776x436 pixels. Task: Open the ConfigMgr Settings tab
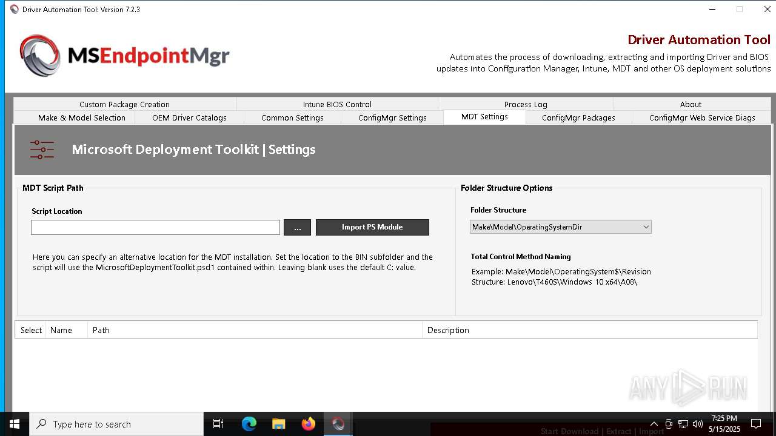point(392,117)
